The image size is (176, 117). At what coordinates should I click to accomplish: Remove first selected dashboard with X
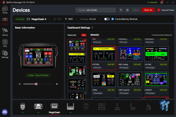(85, 40)
